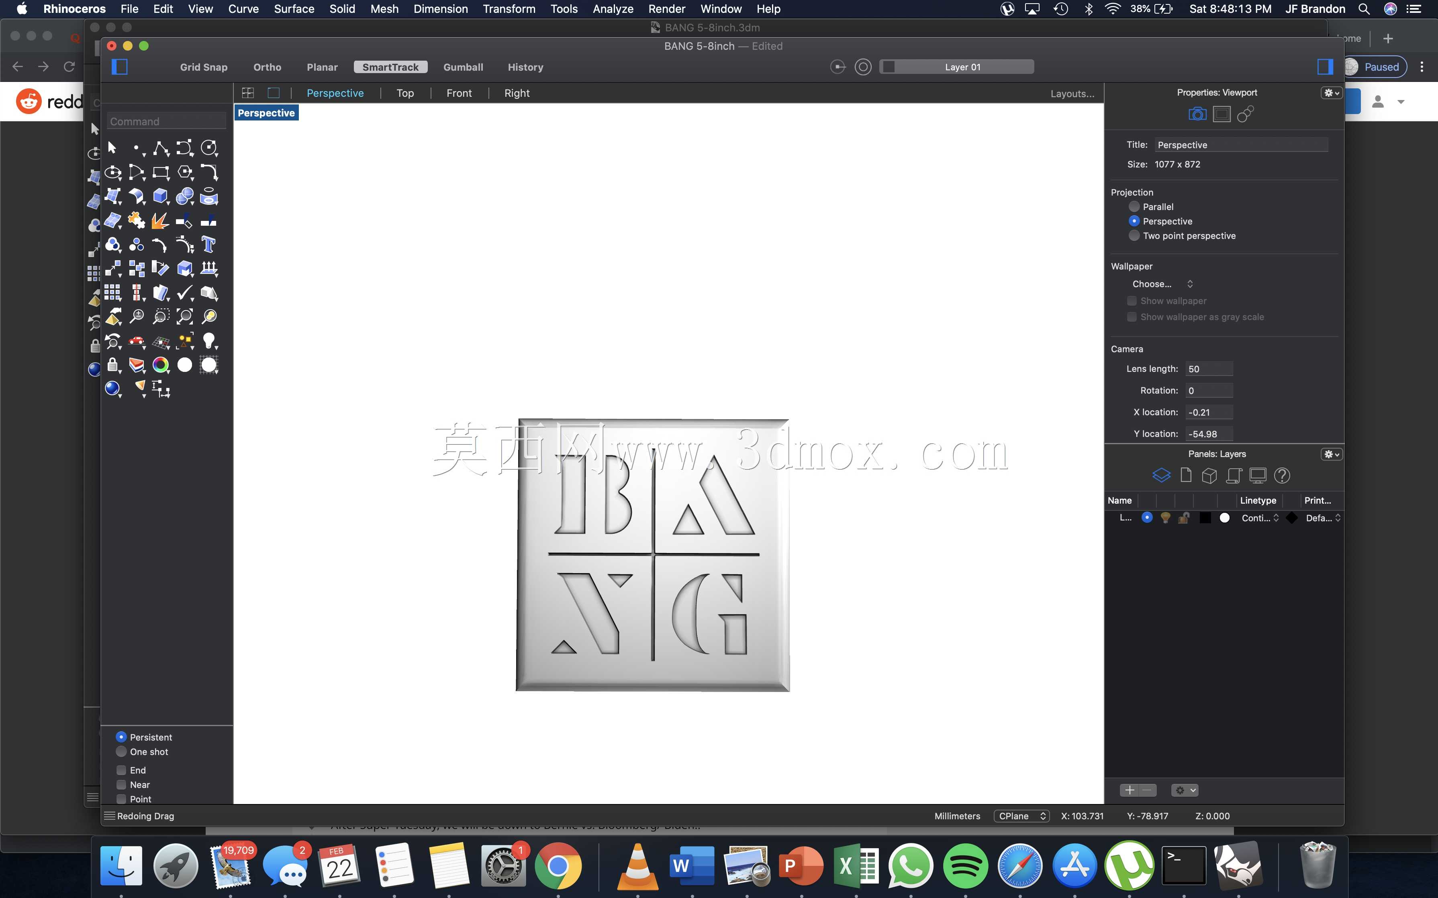Click the Dimension tool icon
The height and width of the screenshot is (898, 1438).
161,389
